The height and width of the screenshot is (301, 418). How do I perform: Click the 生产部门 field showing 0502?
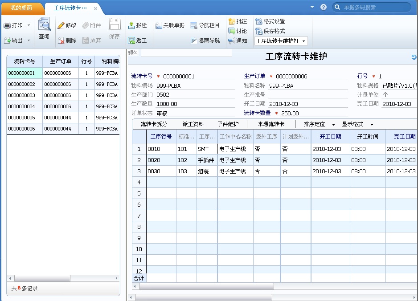pos(195,95)
